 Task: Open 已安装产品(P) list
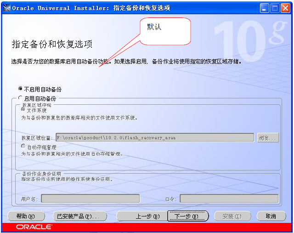pos(80,216)
